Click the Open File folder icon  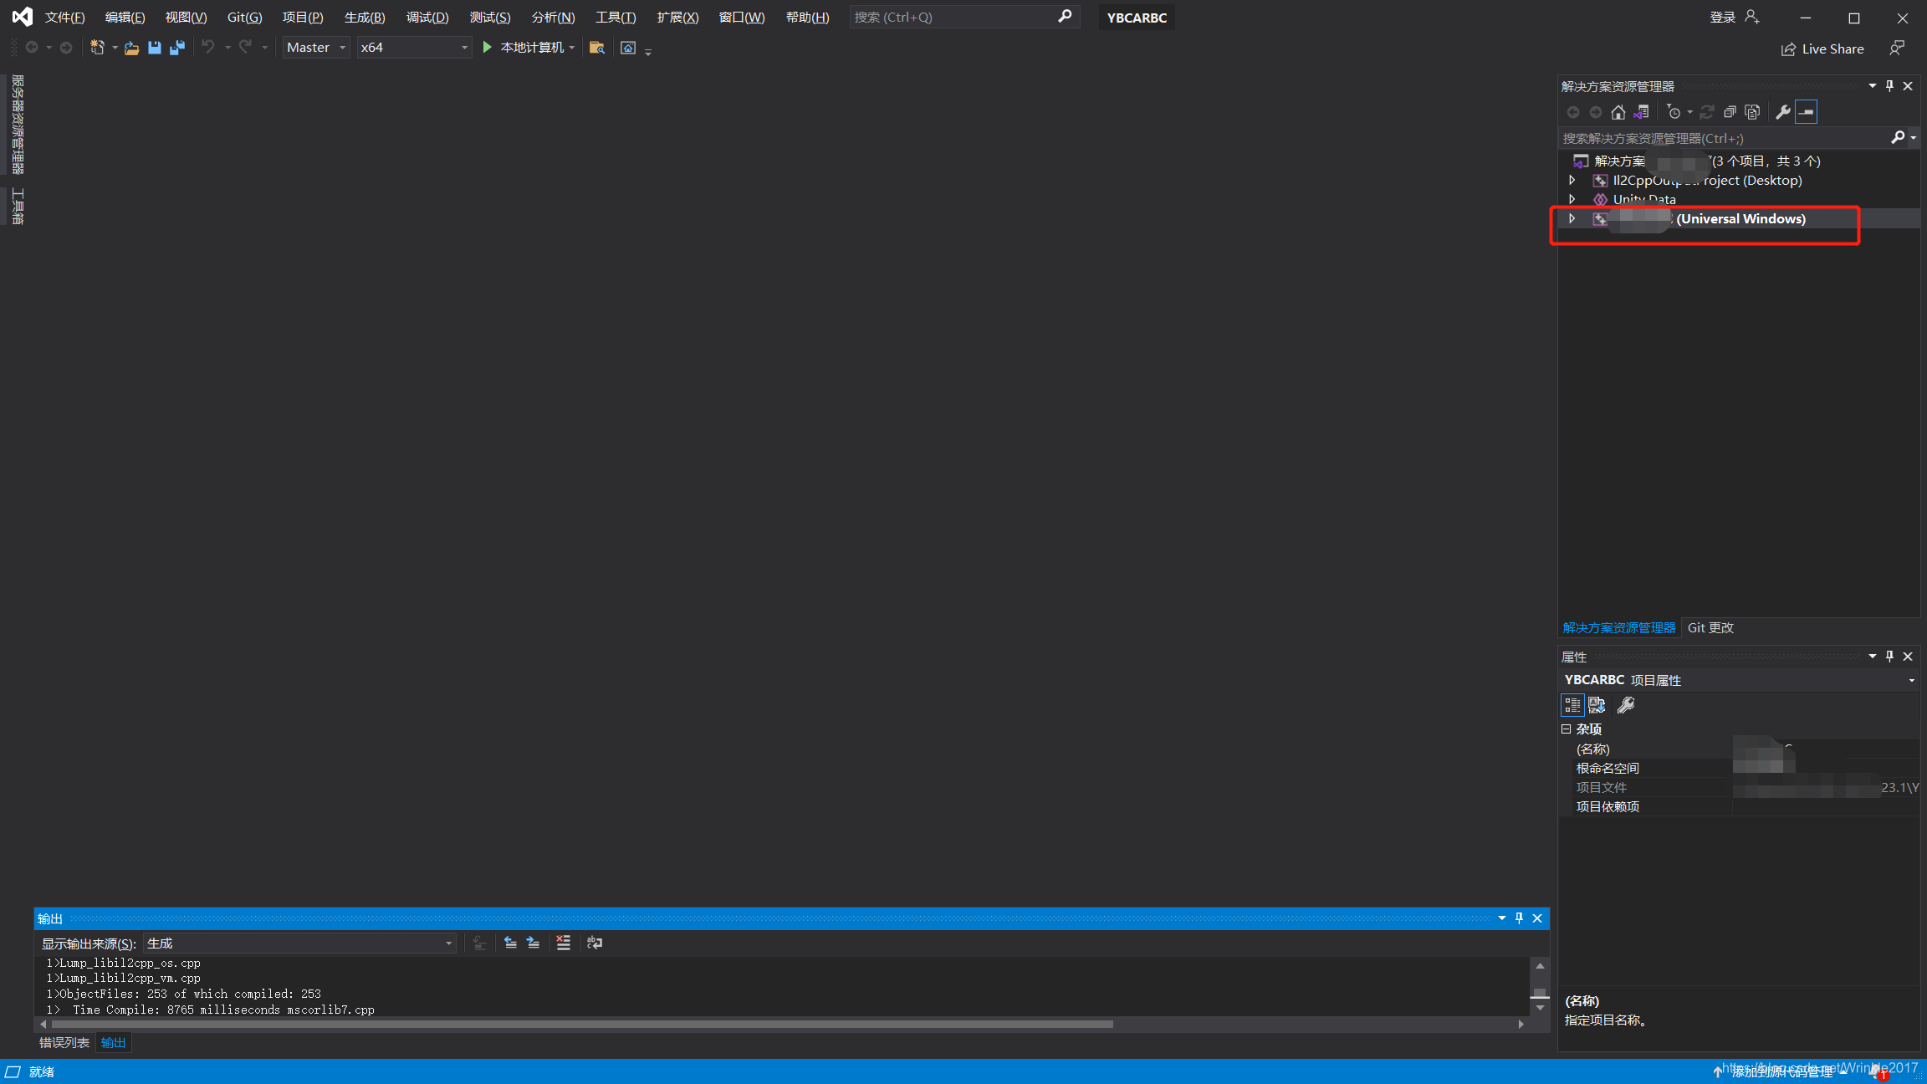[131, 48]
